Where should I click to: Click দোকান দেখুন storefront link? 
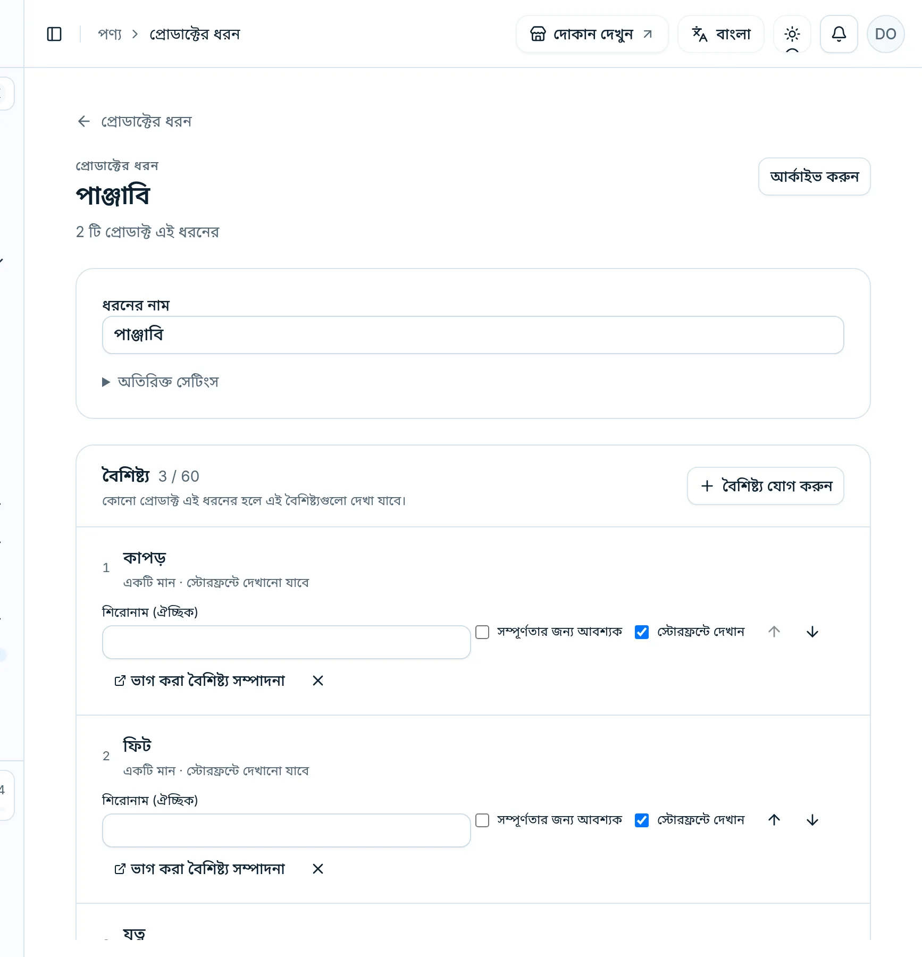click(592, 34)
